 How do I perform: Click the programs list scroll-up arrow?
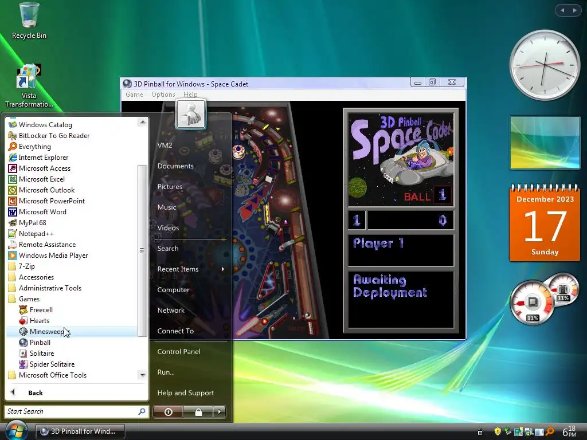(x=142, y=123)
